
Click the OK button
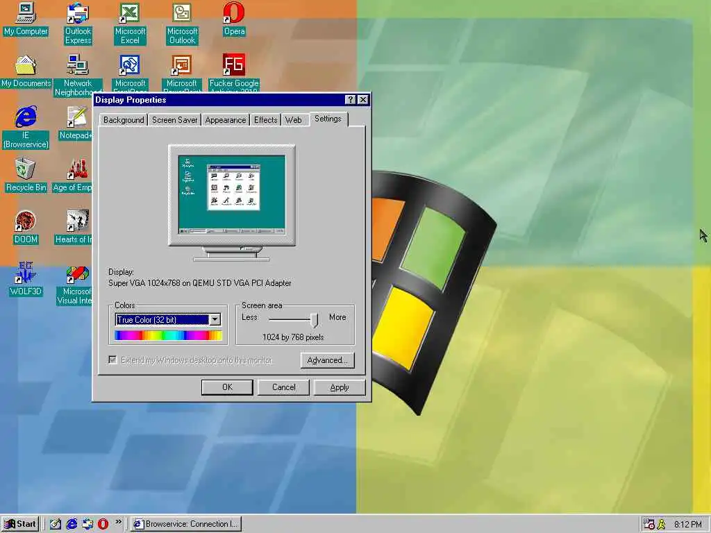tap(227, 387)
